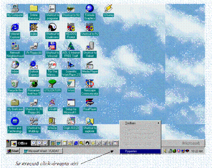Click the Office shortcut bar label
This screenshot has height=168, width=212.
[x=22, y=144]
